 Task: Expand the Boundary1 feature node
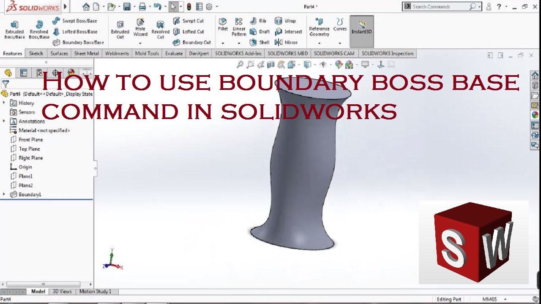click(x=4, y=194)
